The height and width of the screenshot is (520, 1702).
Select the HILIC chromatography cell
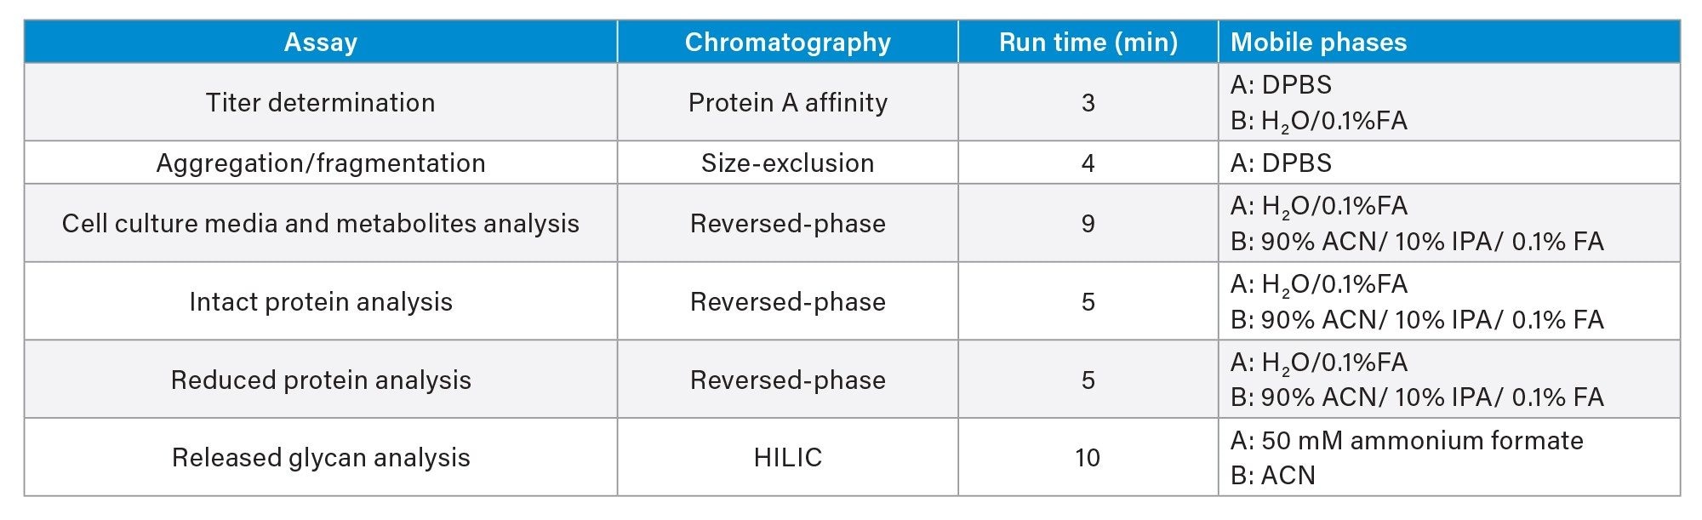tap(787, 458)
